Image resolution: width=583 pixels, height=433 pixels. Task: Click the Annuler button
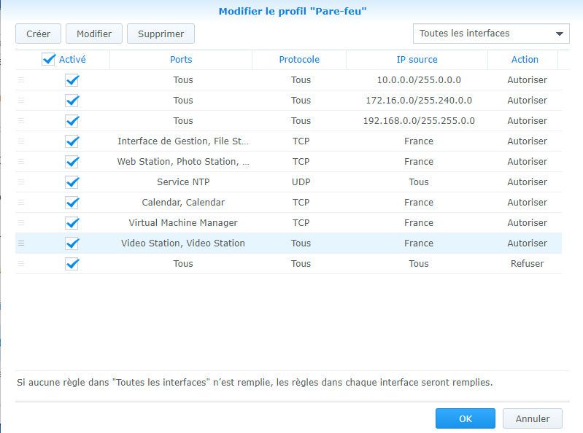533,418
